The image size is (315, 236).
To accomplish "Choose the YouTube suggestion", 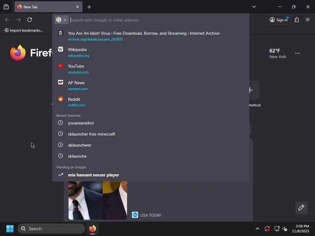I will pyautogui.click(x=151, y=69).
